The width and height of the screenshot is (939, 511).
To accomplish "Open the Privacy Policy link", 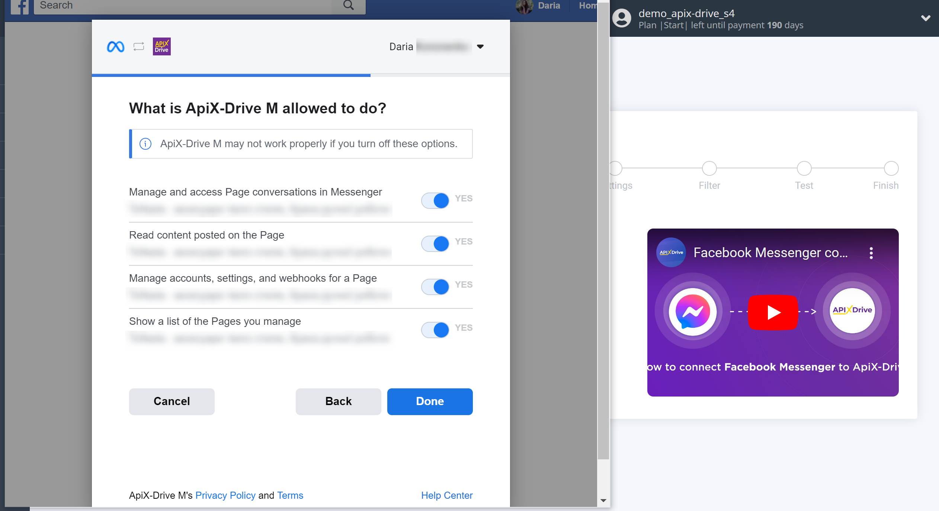I will pyautogui.click(x=225, y=495).
